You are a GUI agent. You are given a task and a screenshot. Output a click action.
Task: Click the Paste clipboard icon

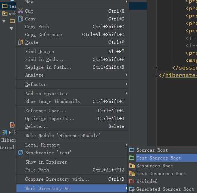[x=21, y=42]
